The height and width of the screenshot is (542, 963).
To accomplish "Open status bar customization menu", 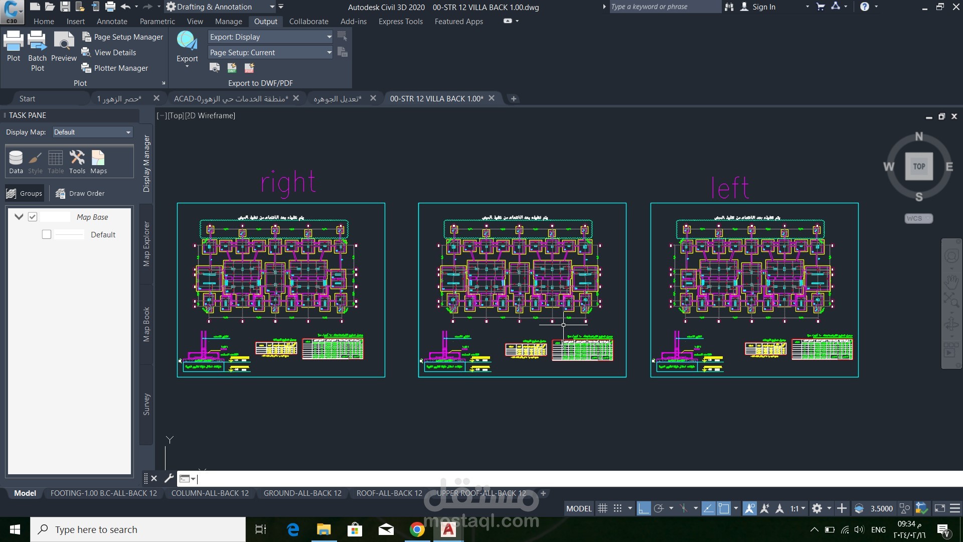I will (955, 508).
